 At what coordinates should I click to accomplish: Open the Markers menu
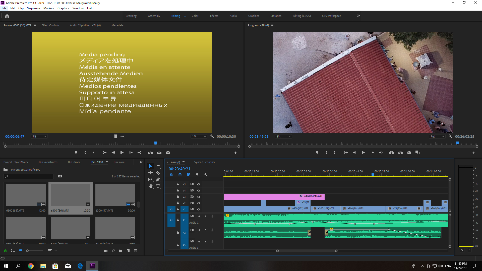click(x=48, y=8)
